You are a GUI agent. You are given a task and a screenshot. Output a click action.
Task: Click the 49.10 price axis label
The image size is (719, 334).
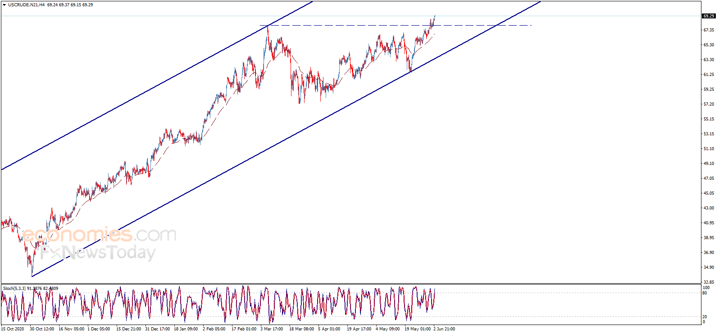tap(709, 164)
